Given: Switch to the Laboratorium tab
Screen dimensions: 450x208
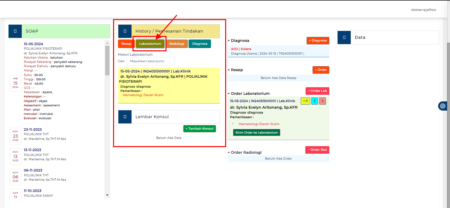Looking at the screenshot, I should (x=150, y=43).
